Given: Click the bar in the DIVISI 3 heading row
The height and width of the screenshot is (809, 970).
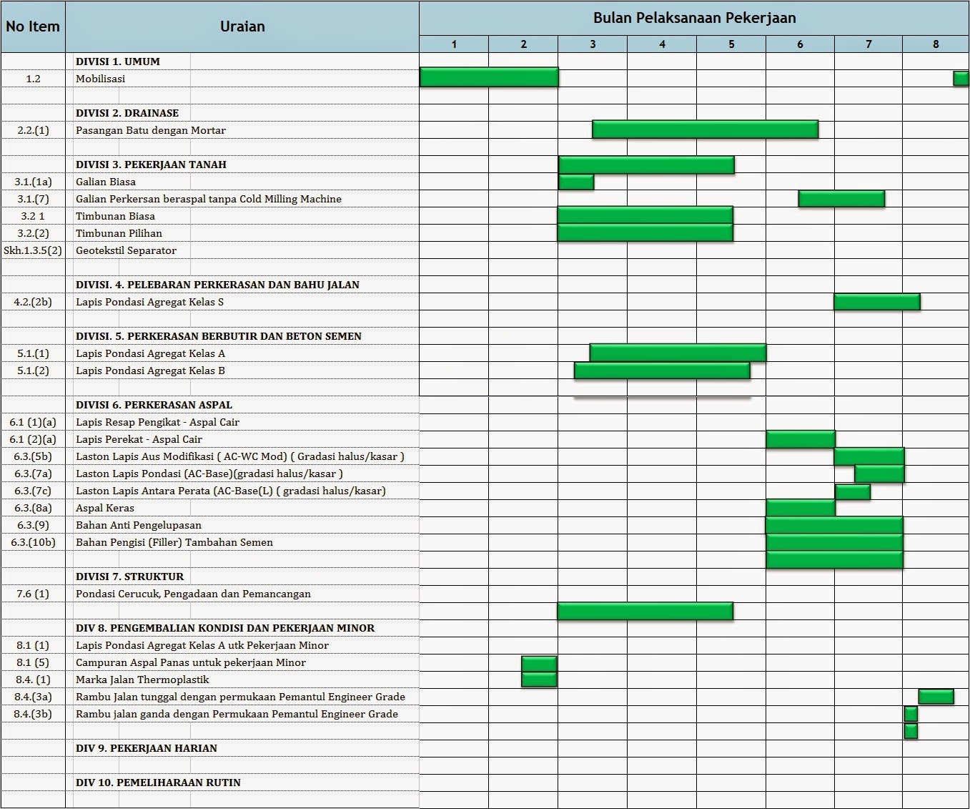Looking at the screenshot, I should [x=646, y=165].
